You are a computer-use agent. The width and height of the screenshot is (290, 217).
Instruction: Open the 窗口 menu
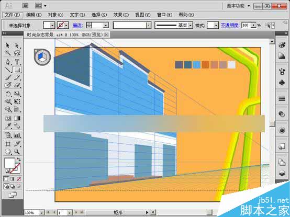164,15
